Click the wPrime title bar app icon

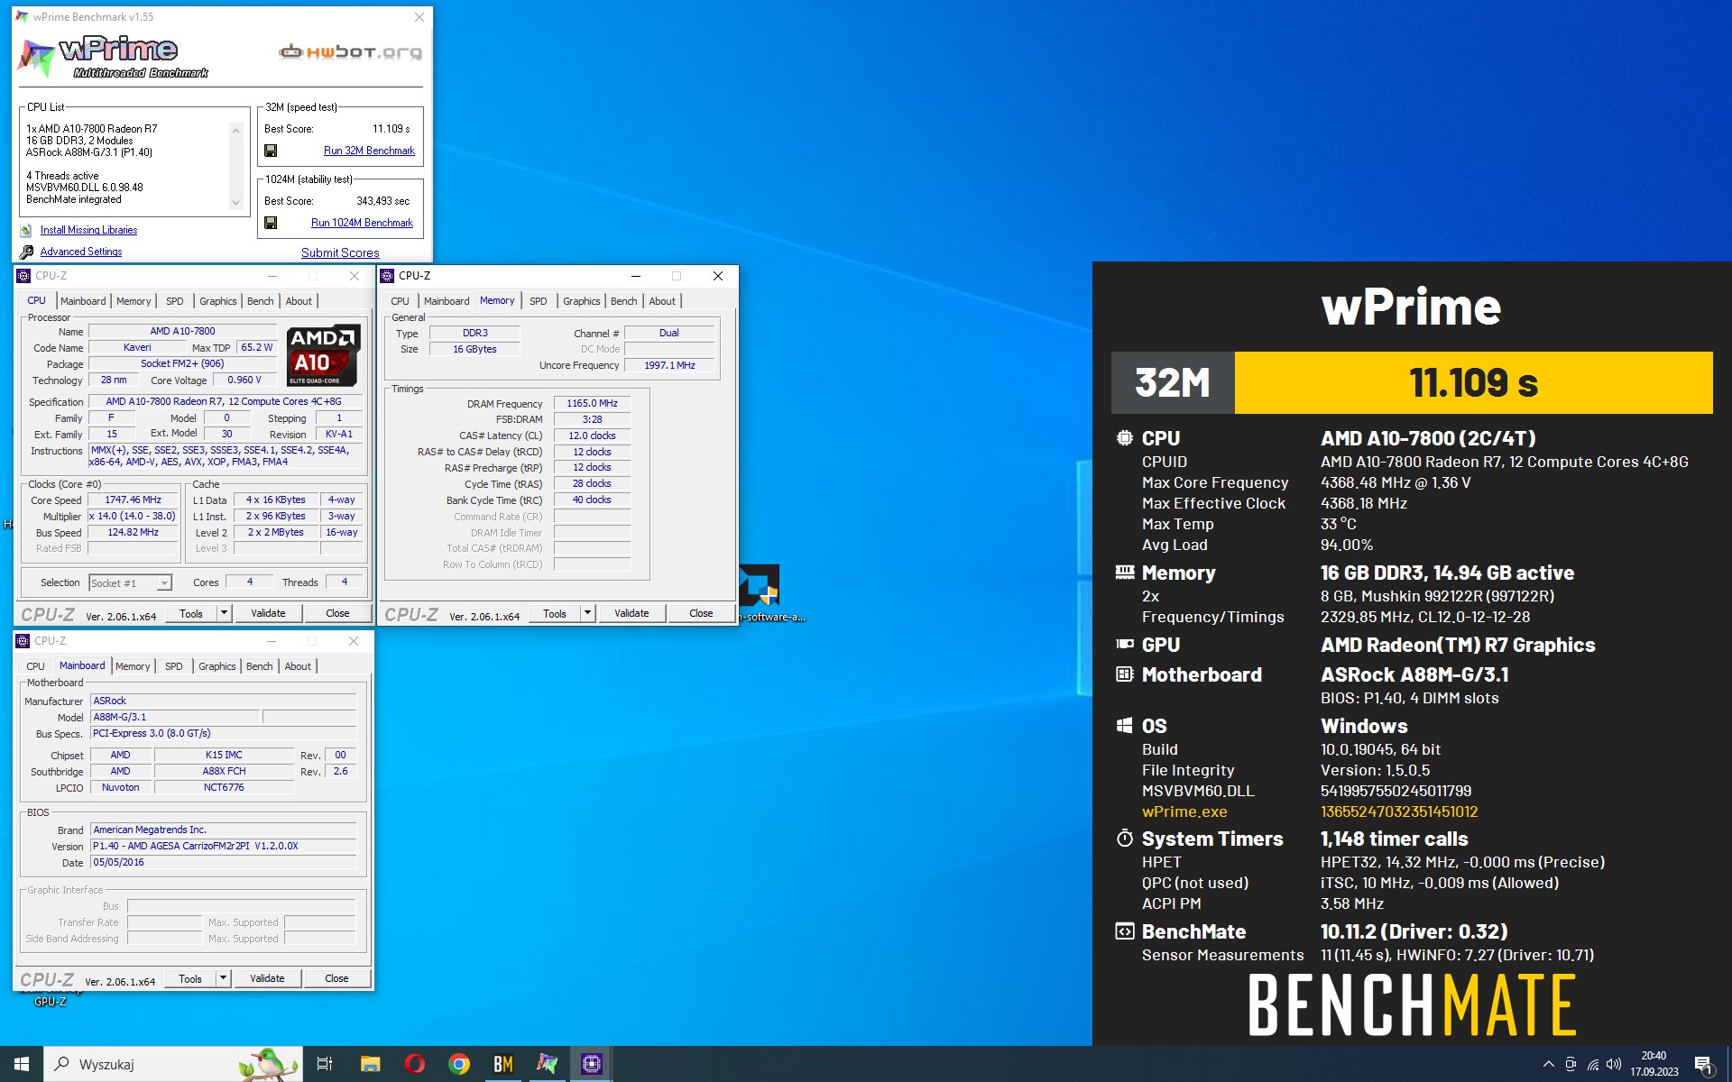click(23, 17)
